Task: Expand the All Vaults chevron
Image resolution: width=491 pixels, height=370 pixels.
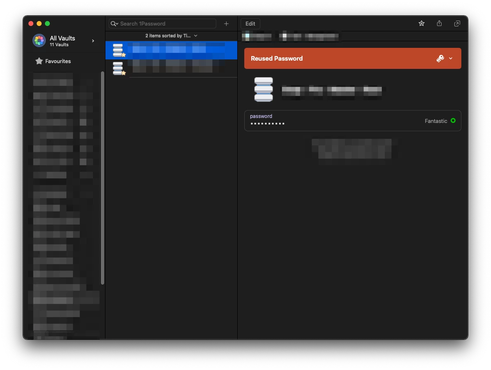Action: [93, 41]
